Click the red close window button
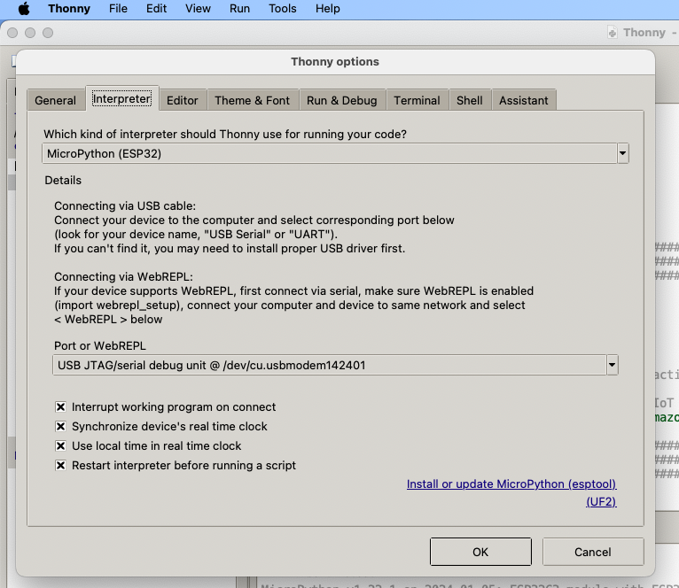This screenshot has height=588, width=679. click(12, 33)
